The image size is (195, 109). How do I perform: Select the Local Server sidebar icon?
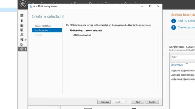tap(22, 20)
